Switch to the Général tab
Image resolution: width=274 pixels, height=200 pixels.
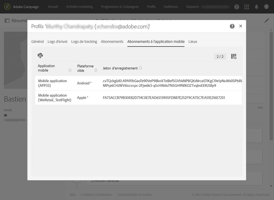pos(37,42)
